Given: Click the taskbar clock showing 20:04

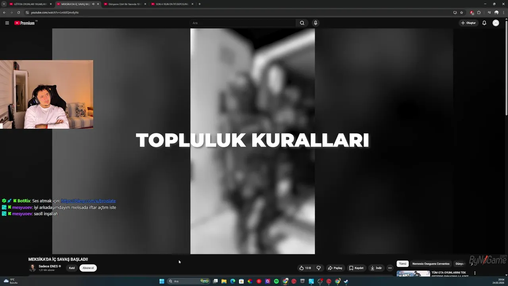Looking at the screenshot, I should click(x=498, y=281).
